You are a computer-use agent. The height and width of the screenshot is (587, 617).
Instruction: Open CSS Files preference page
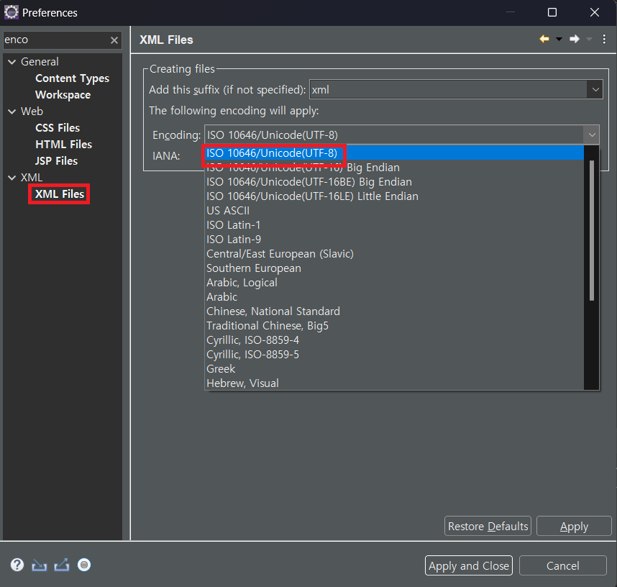coord(58,128)
